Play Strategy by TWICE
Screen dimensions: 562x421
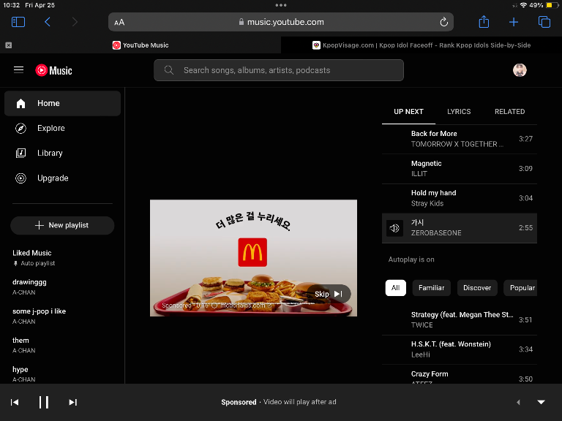tap(460, 320)
